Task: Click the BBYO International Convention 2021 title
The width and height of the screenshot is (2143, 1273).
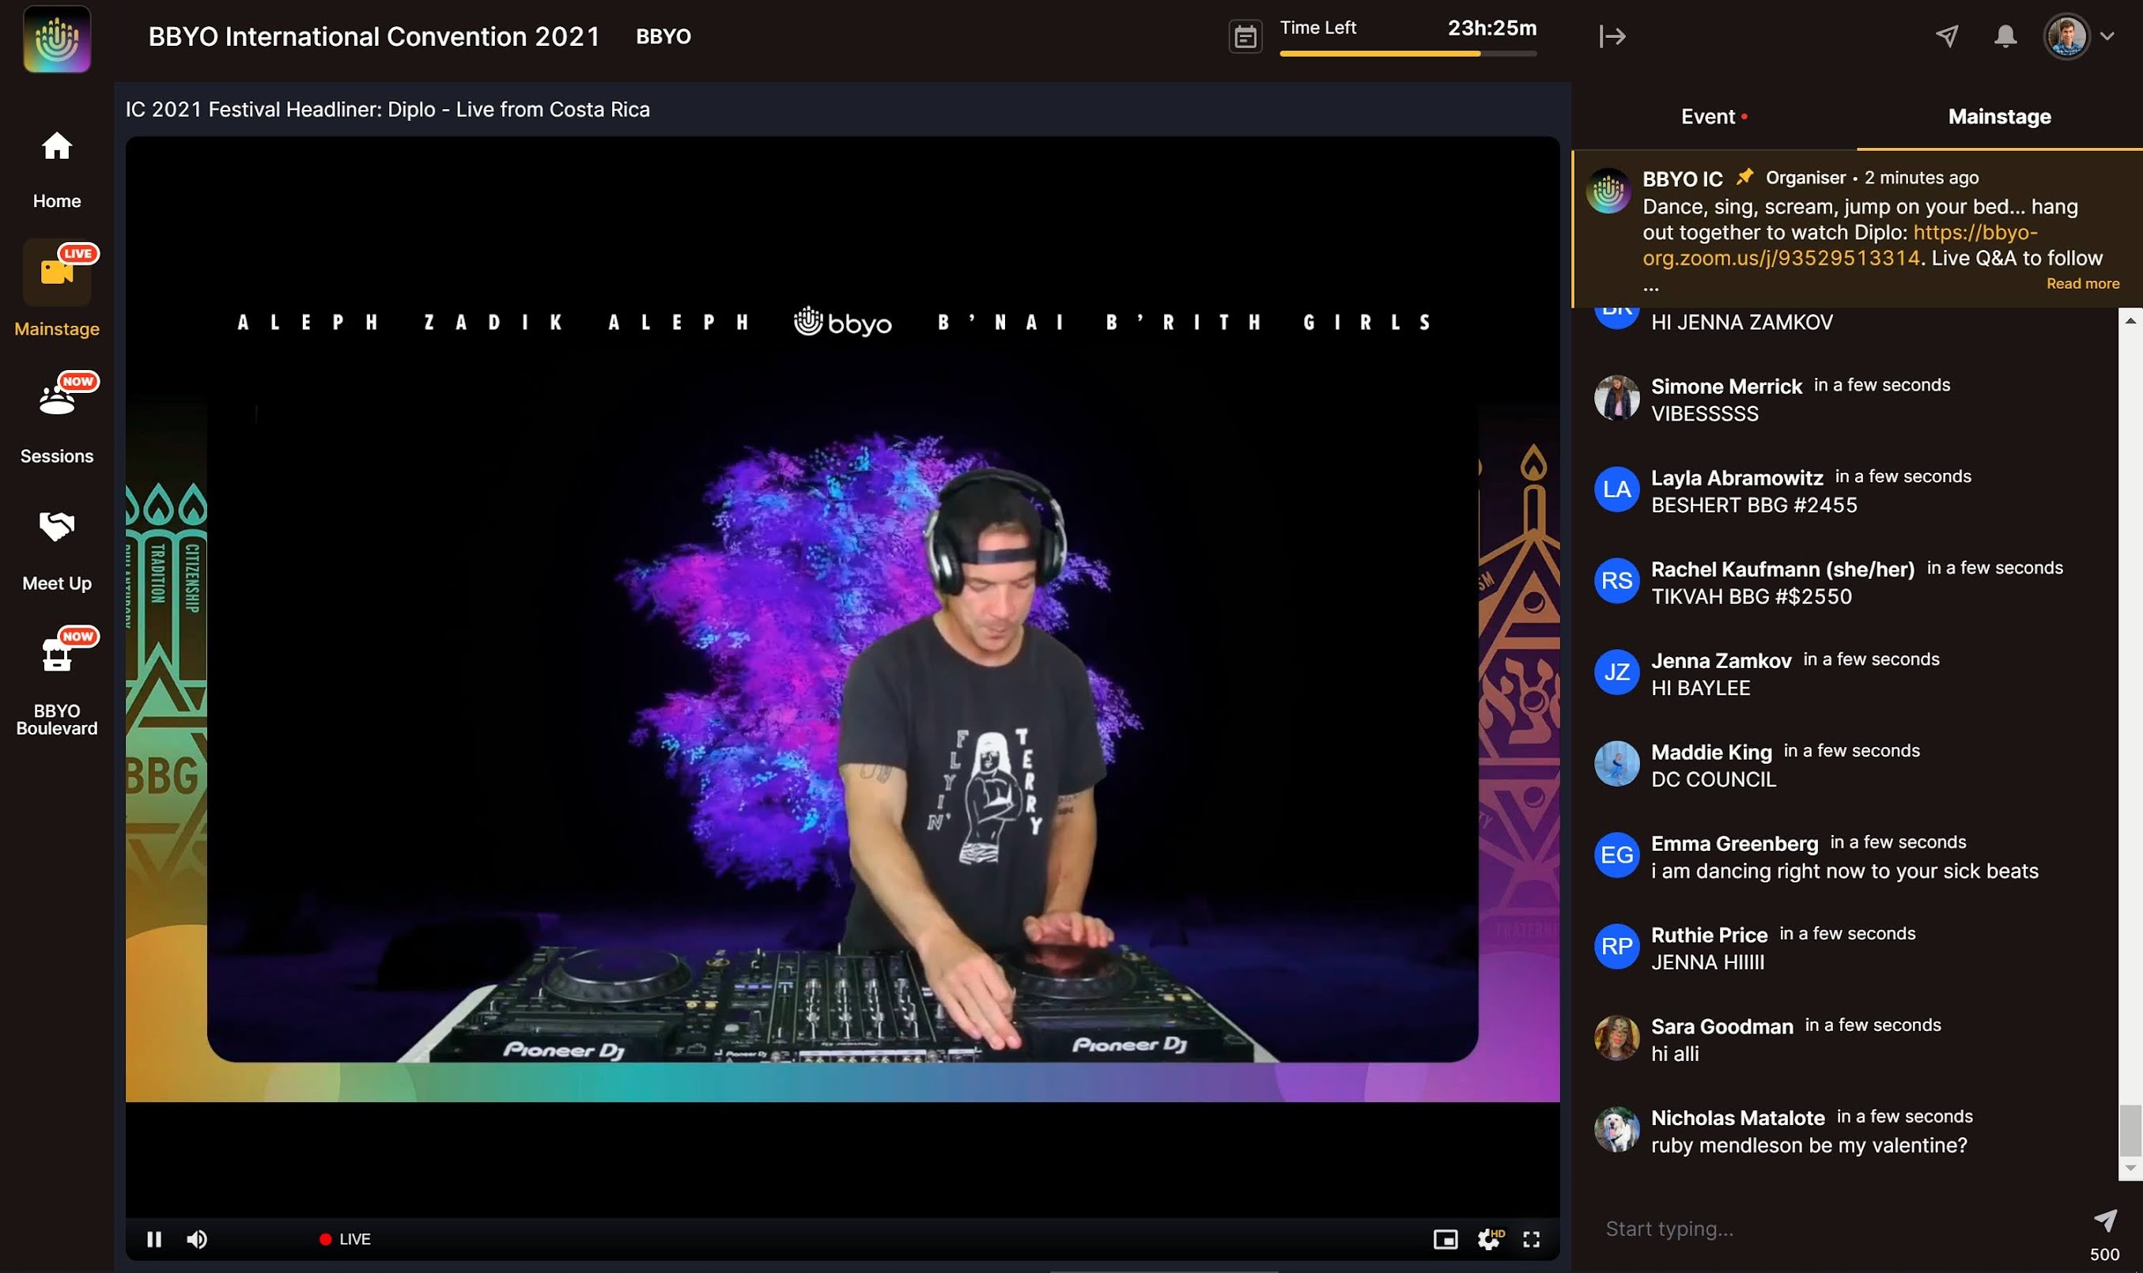Action: 374,37
